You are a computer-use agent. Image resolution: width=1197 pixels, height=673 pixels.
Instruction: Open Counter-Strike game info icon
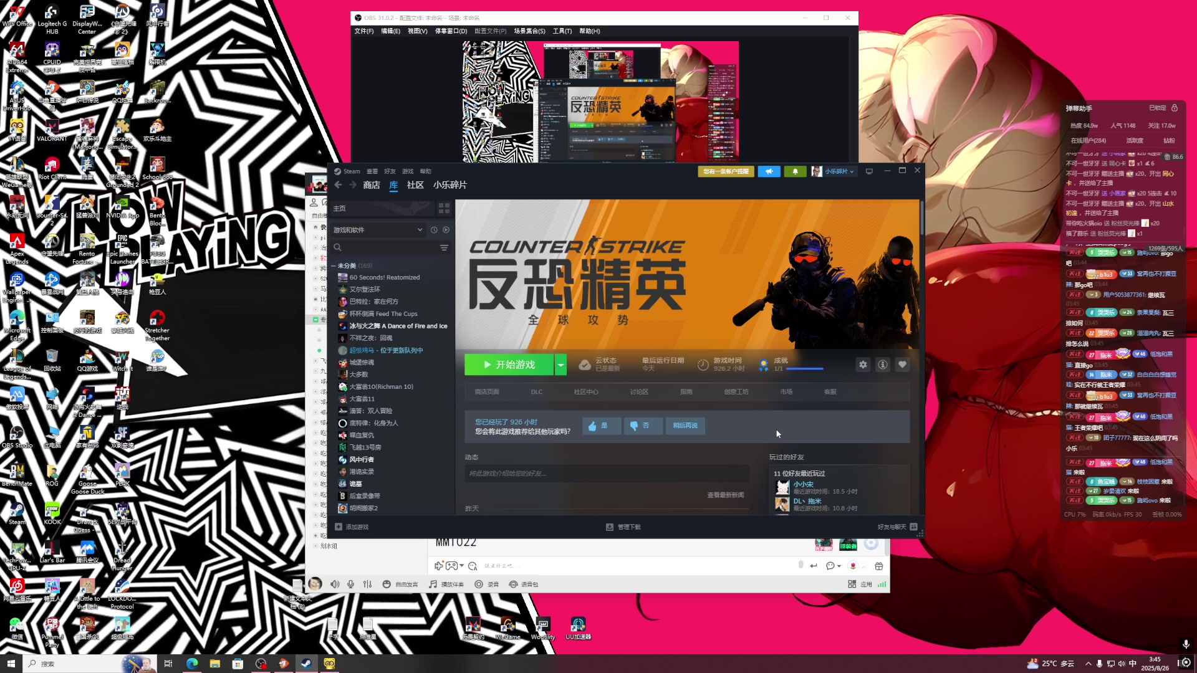[x=883, y=365]
